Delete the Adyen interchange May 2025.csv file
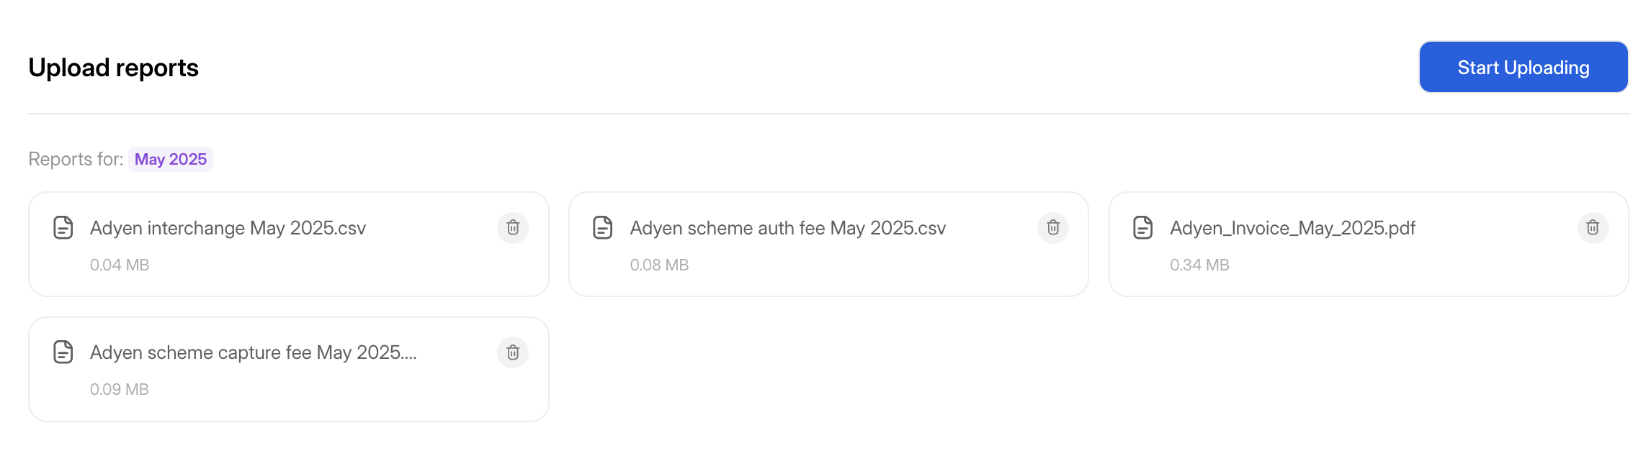The width and height of the screenshot is (1651, 456). click(x=513, y=228)
